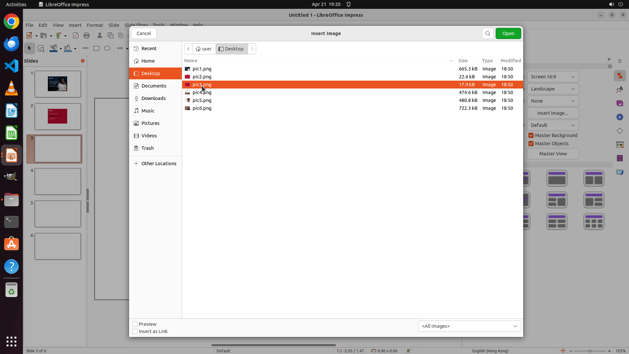Cancel the Insert Image dialog
The width and height of the screenshot is (629, 354).
click(x=143, y=33)
